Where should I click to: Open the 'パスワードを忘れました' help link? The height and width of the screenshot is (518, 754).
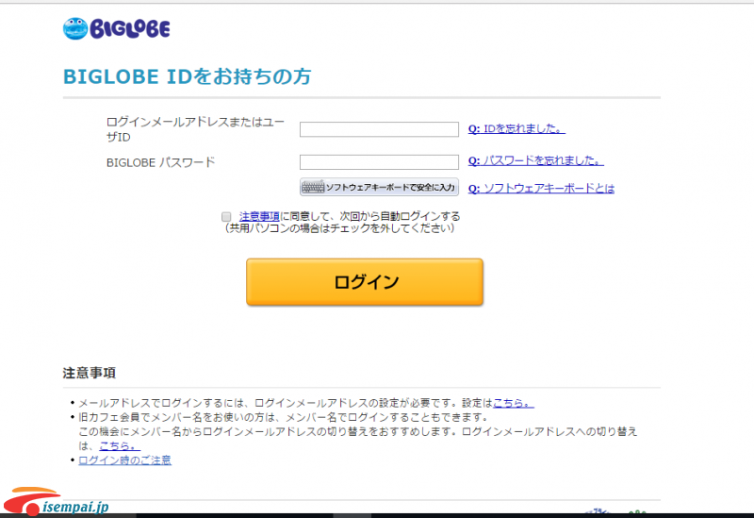(535, 160)
